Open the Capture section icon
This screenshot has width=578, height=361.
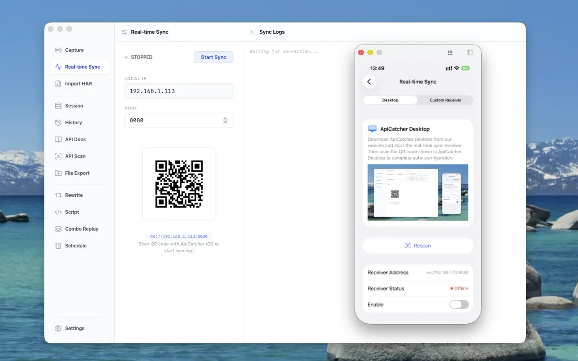(x=58, y=50)
